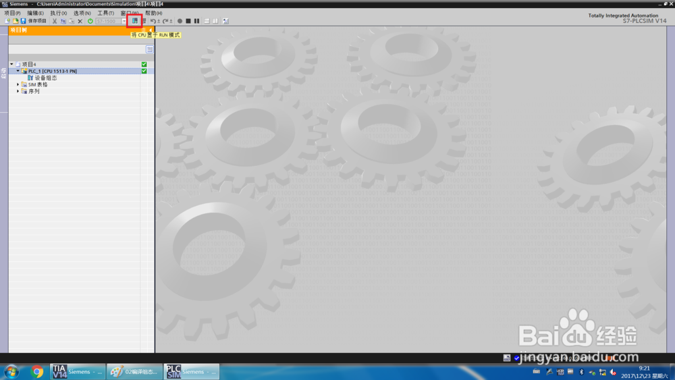Open the 编辑(E) menu
This screenshot has height=380, width=675.
tap(35, 13)
